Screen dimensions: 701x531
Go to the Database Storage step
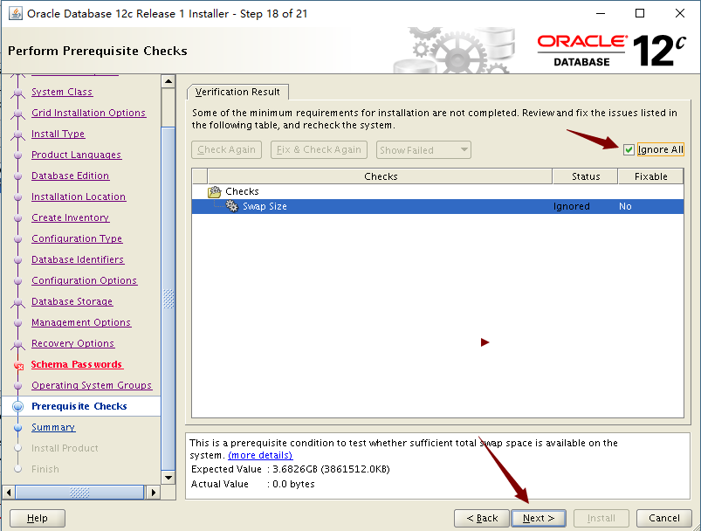pyautogui.click(x=72, y=302)
